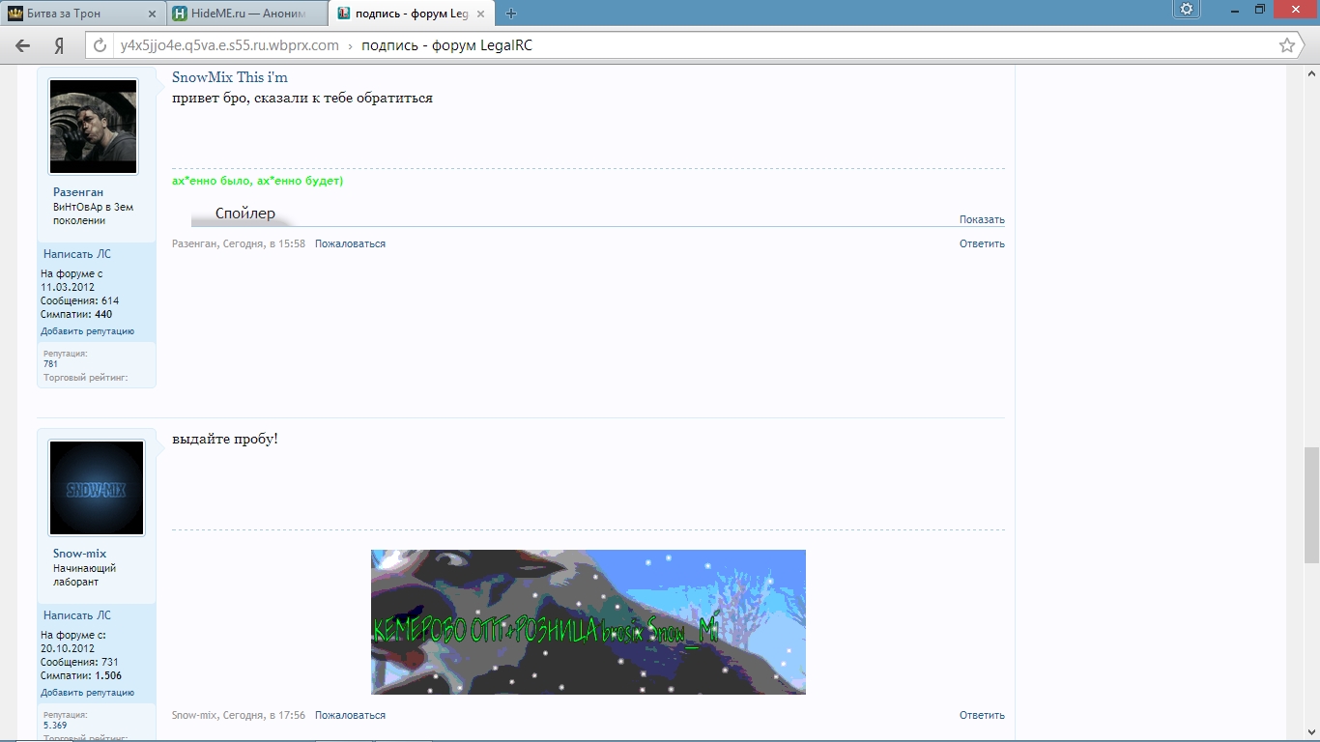The width and height of the screenshot is (1320, 742).
Task: Select the 'подпись - форум LegalRC' tab
Action: coord(411,14)
